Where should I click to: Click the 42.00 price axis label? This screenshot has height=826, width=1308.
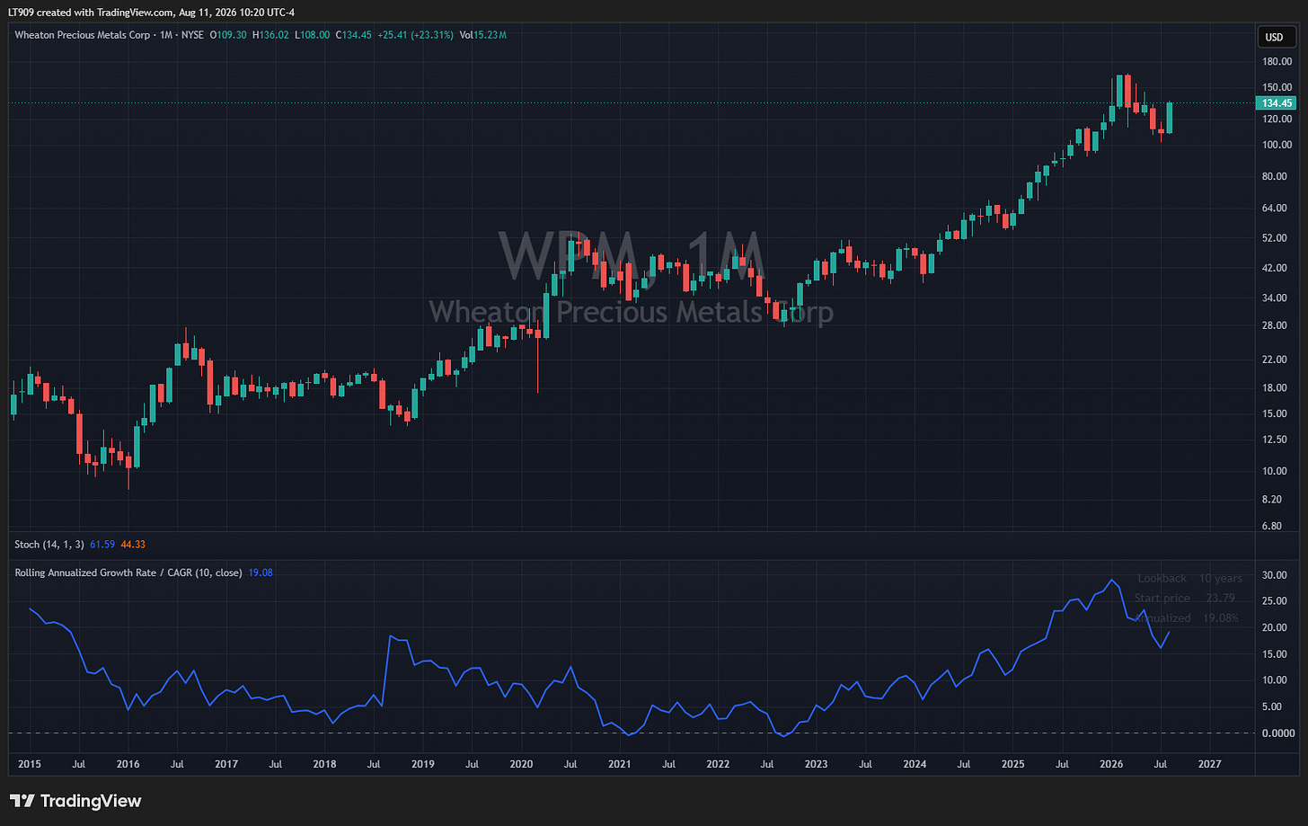point(1277,268)
